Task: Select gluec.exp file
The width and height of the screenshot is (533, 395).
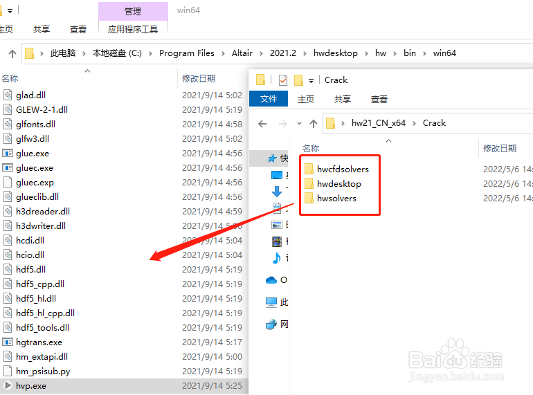Action: [35, 183]
